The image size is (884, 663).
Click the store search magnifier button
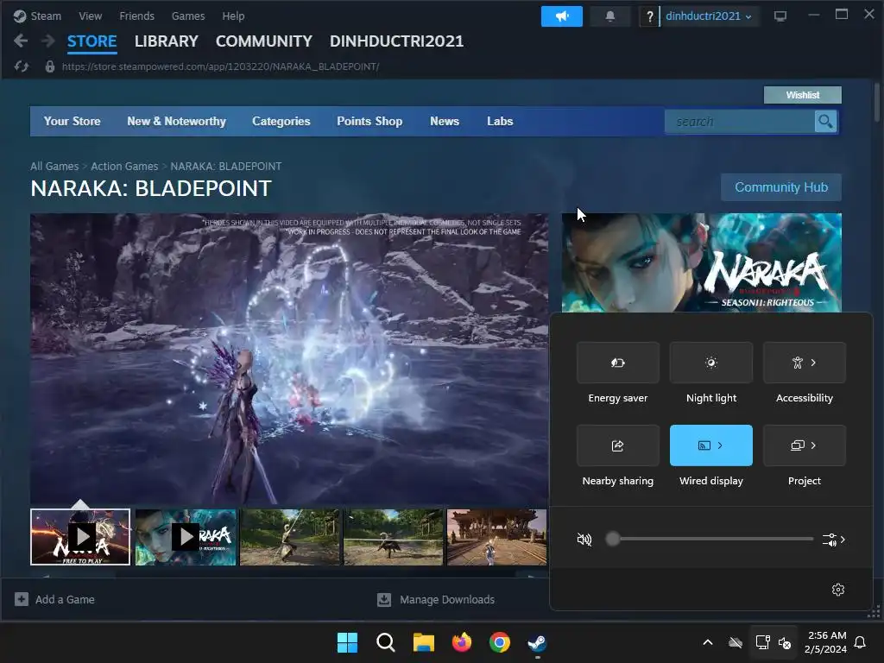coord(825,121)
